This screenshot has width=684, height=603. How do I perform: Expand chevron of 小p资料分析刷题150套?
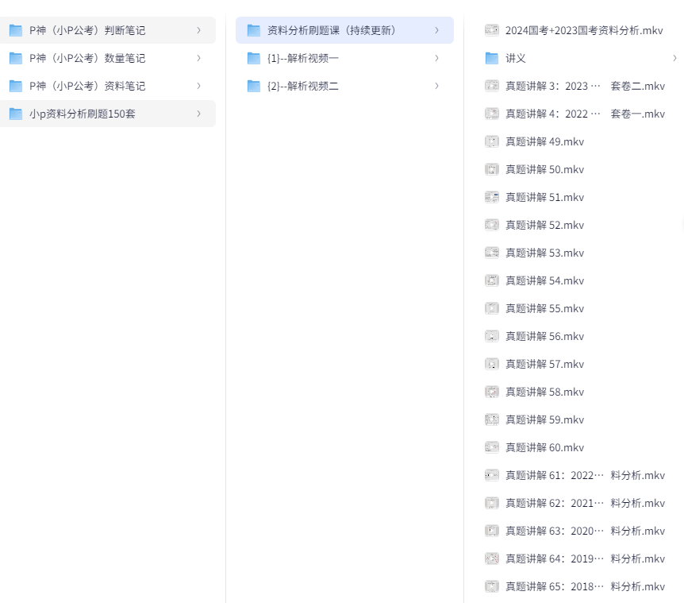pos(199,114)
